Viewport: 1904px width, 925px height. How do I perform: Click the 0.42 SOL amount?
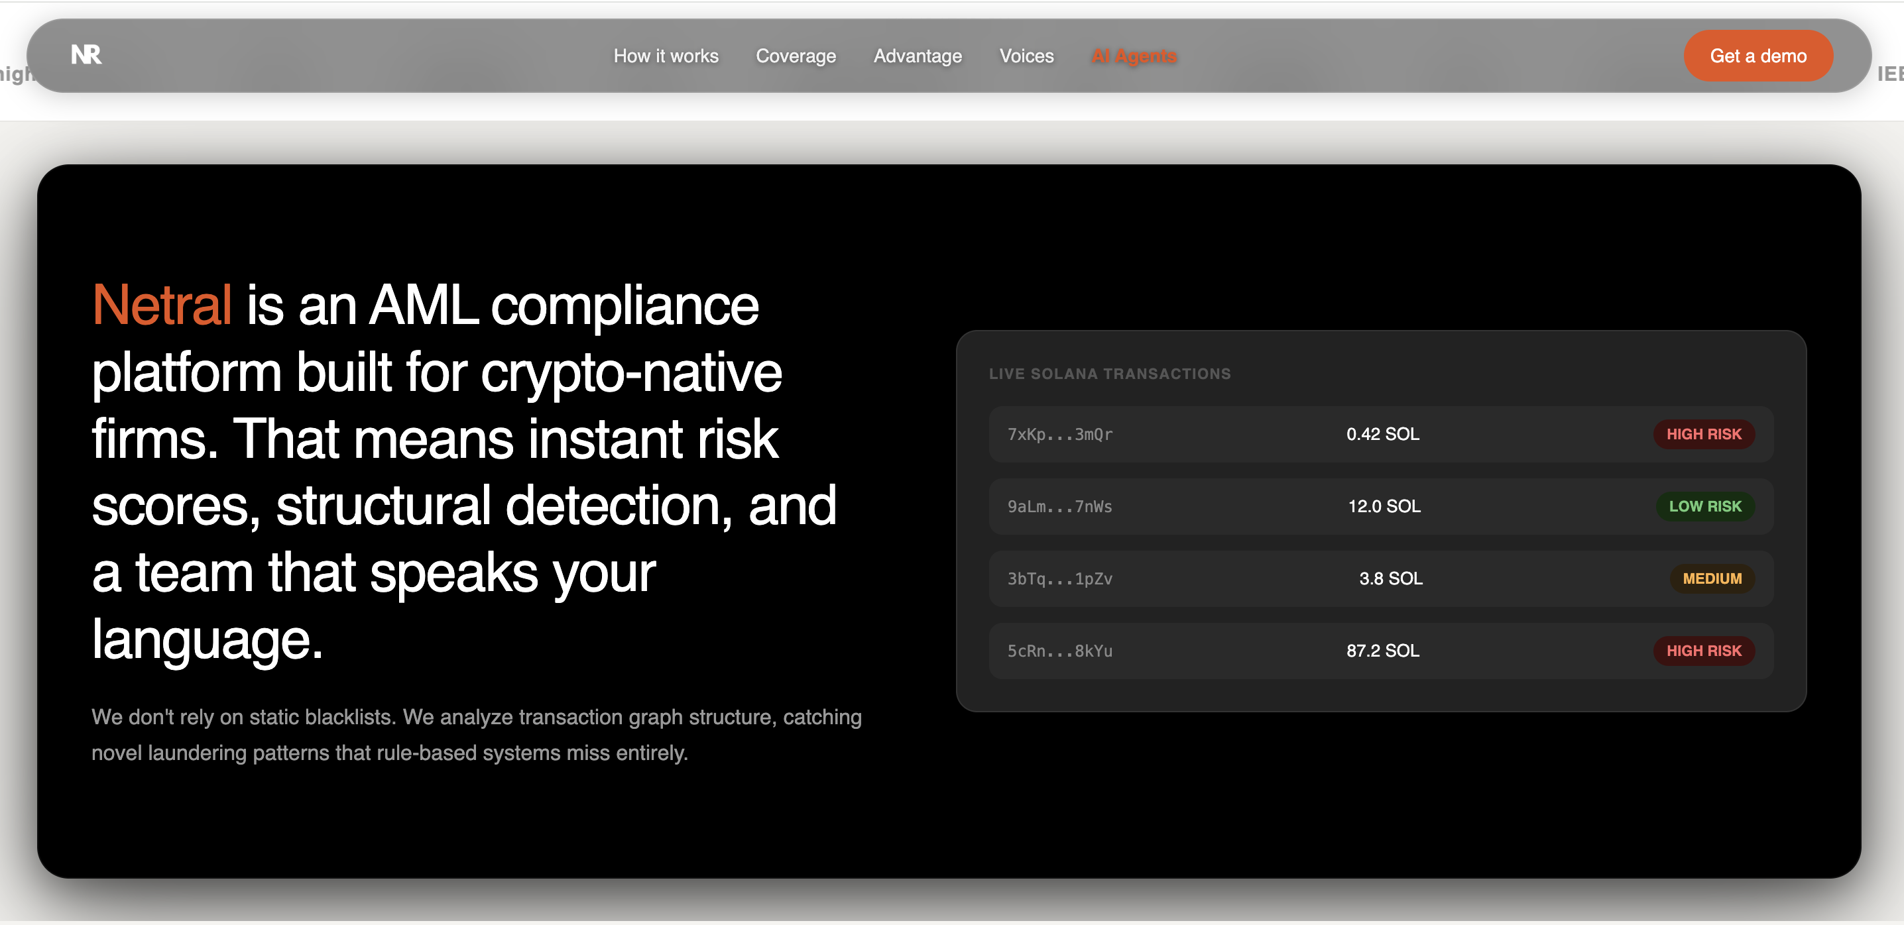click(x=1382, y=435)
